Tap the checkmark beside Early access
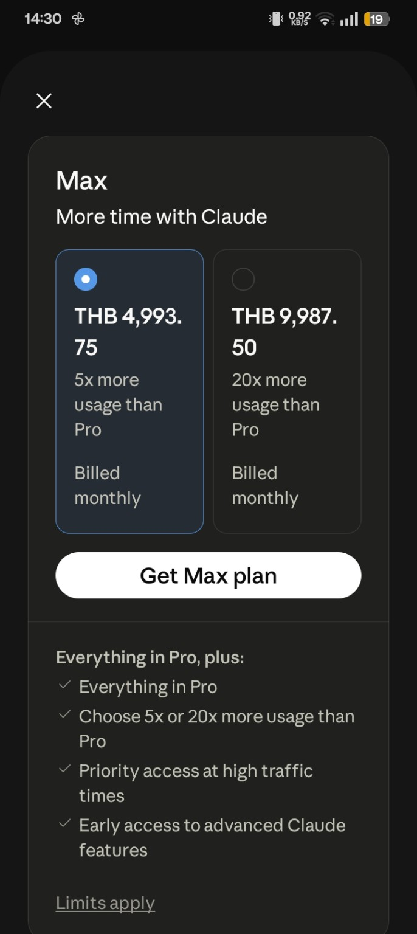Image resolution: width=417 pixels, height=934 pixels. (64, 824)
